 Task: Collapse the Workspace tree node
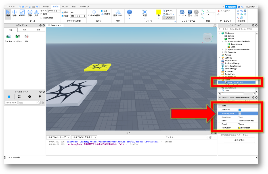[x=219, y=33]
